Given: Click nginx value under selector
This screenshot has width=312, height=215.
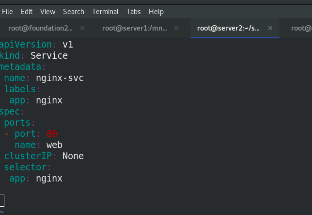Looking at the screenshot, I should coord(49,178).
